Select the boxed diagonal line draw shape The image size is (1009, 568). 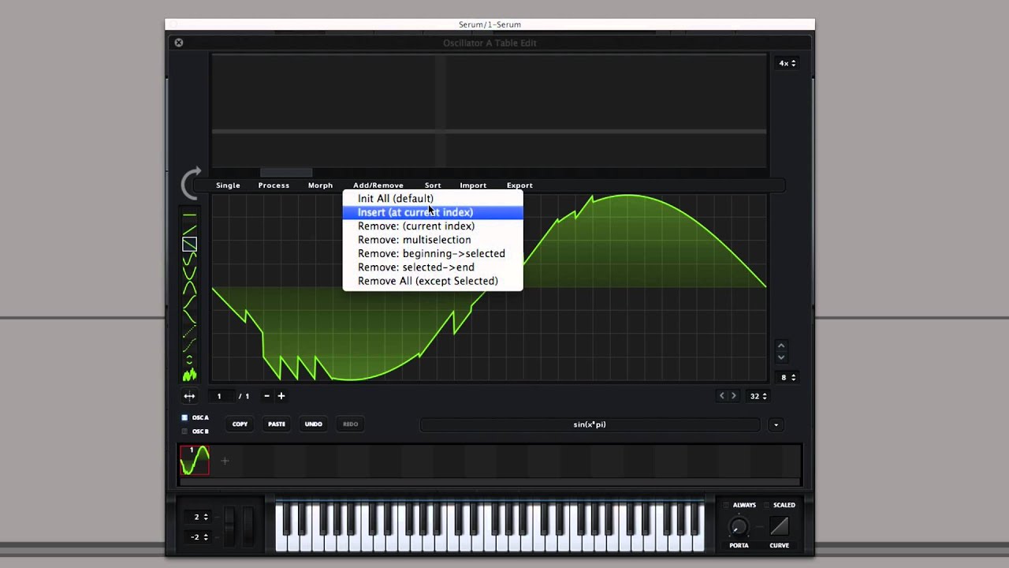tap(189, 244)
